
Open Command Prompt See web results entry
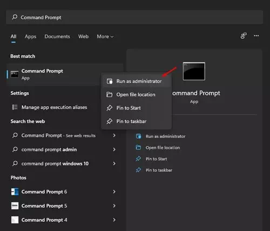64,135
